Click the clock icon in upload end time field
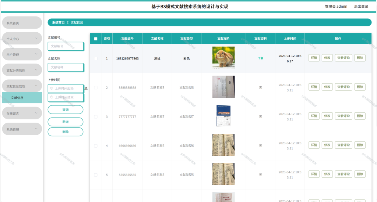 (x=52, y=97)
